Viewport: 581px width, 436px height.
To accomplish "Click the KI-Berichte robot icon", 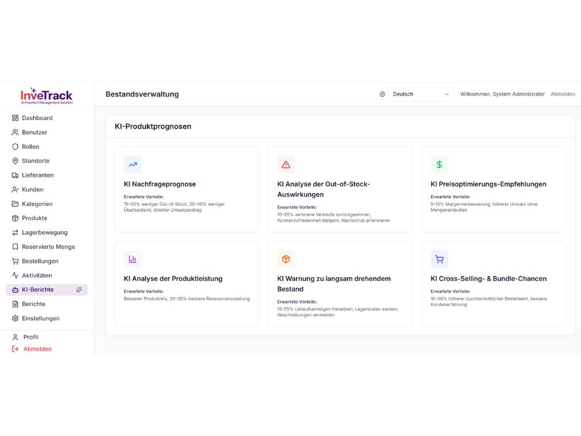I will tap(15, 290).
